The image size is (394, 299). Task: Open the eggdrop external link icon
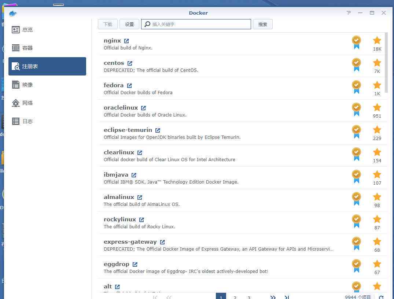135,265
